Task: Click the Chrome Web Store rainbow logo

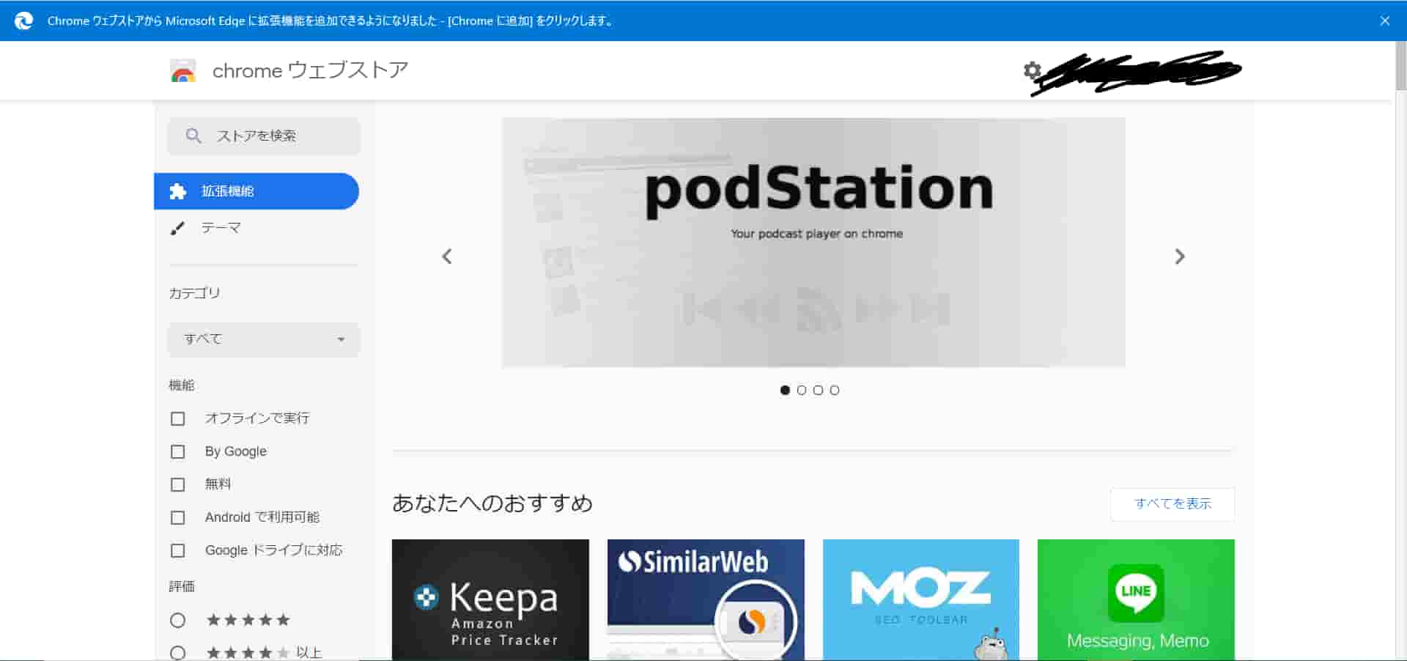Action: coord(183,70)
